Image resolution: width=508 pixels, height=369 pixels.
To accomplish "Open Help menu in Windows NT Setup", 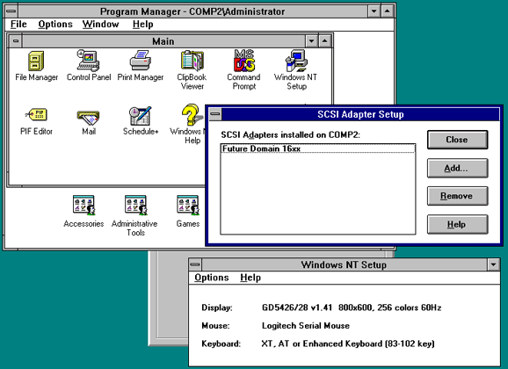I will (x=250, y=278).
